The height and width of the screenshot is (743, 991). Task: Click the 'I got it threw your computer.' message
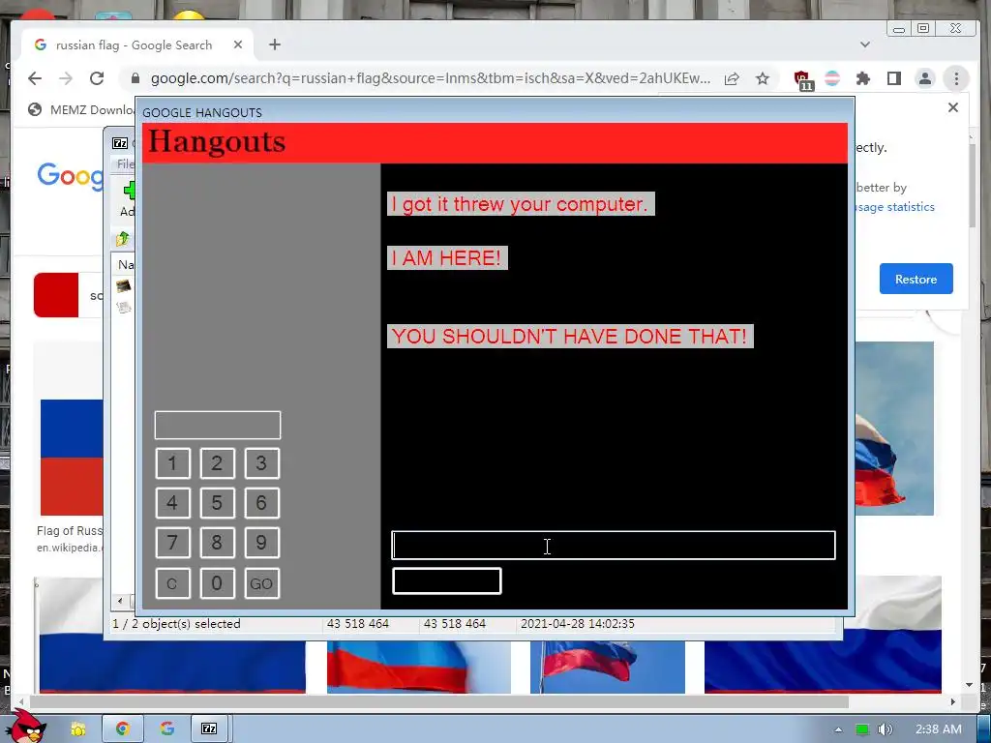[x=521, y=204]
